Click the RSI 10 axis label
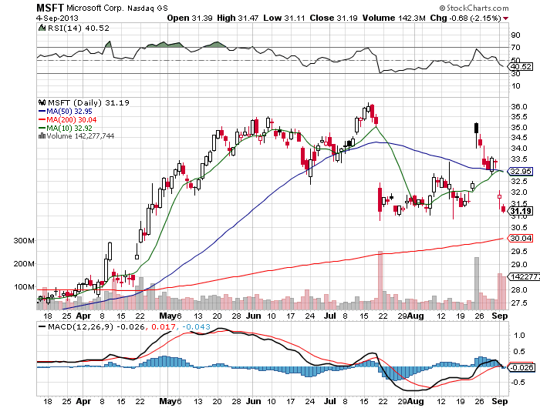Image resolution: width=540 pixels, height=408 pixels. [x=516, y=86]
